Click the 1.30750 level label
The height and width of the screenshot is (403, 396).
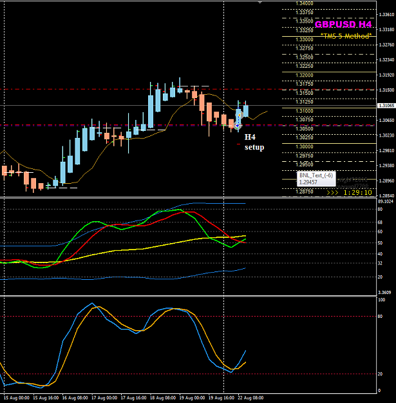pyautogui.click(x=305, y=120)
